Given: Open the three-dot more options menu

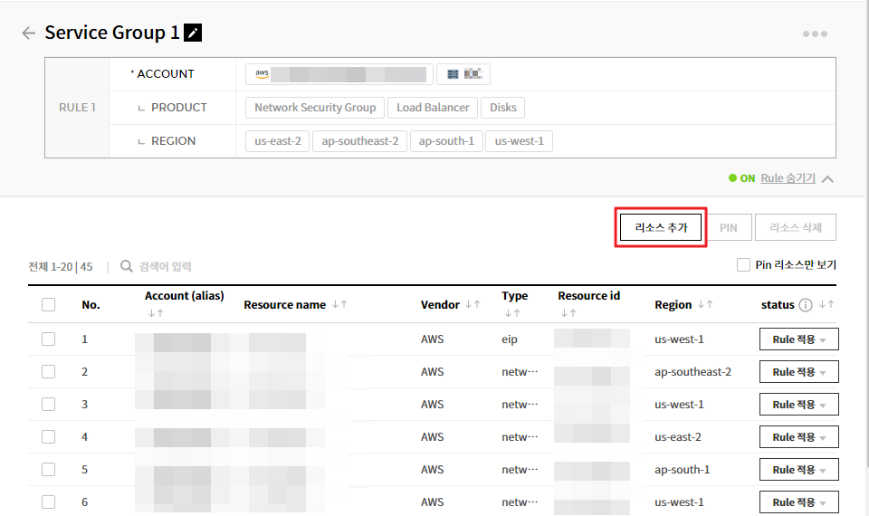Looking at the screenshot, I should (x=814, y=34).
